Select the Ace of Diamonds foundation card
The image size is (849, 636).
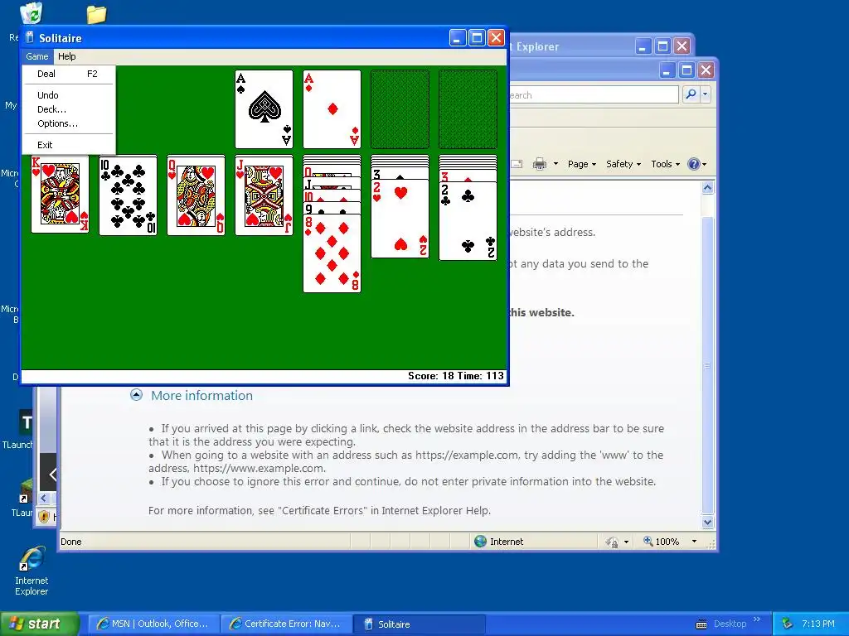(332, 108)
